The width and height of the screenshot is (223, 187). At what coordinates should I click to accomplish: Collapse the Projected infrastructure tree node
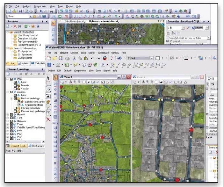pos(8,48)
